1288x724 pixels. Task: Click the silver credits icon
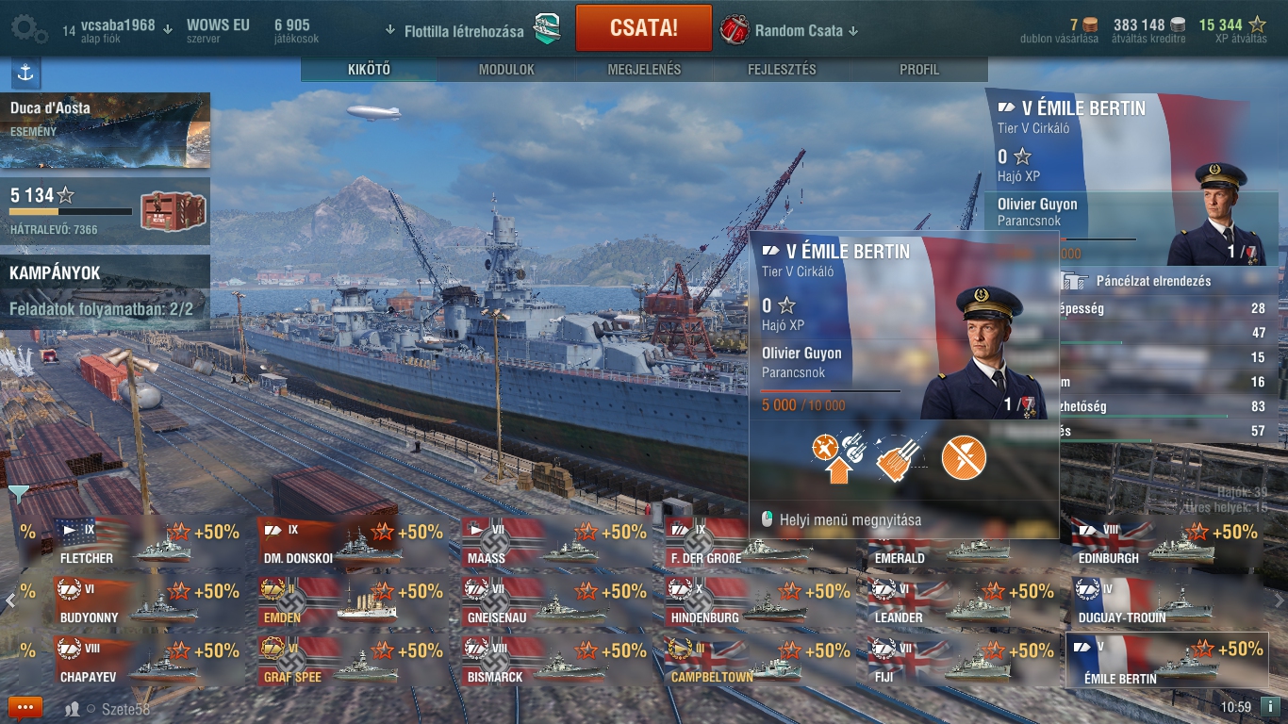(x=1178, y=25)
